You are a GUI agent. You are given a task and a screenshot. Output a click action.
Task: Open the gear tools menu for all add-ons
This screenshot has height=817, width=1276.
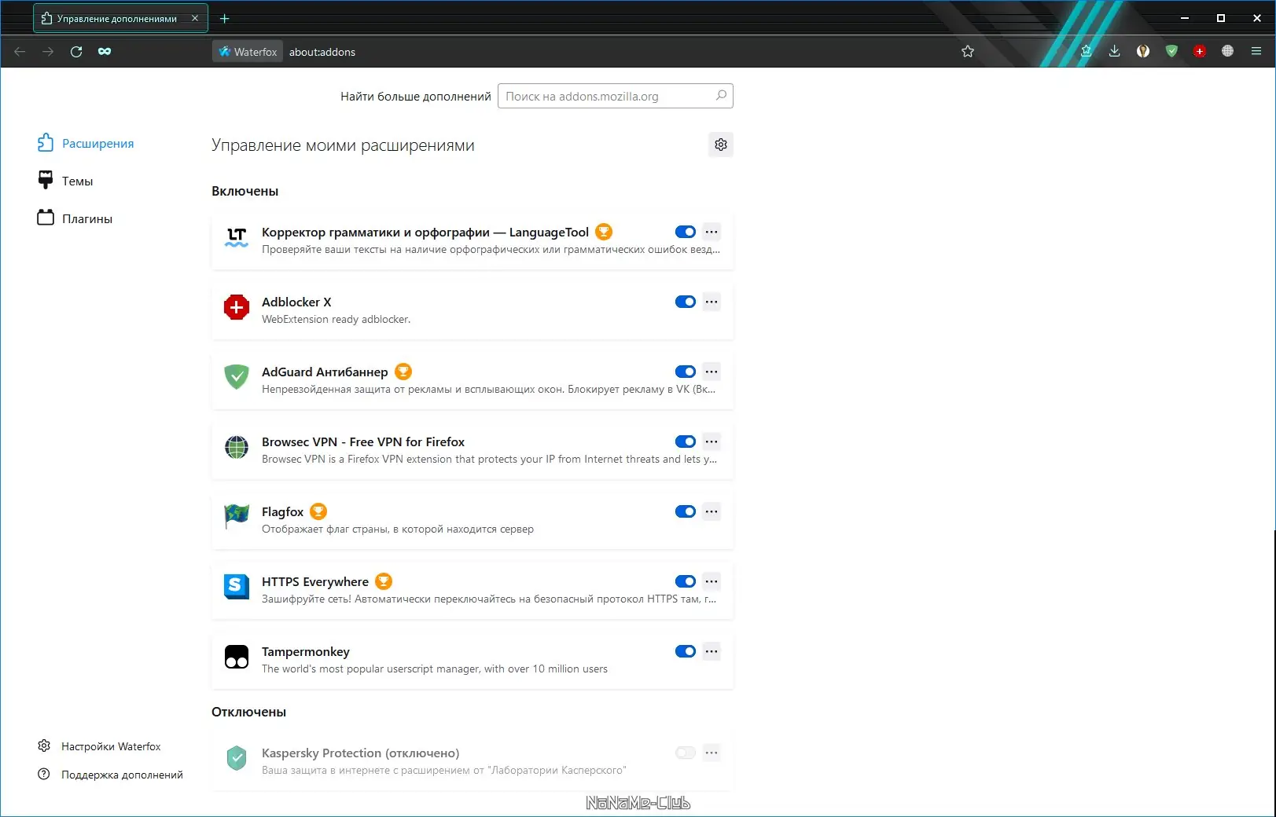click(721, 145)
